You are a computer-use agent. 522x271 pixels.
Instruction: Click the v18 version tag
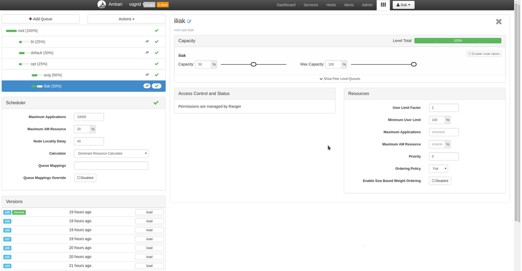[7, 230]
